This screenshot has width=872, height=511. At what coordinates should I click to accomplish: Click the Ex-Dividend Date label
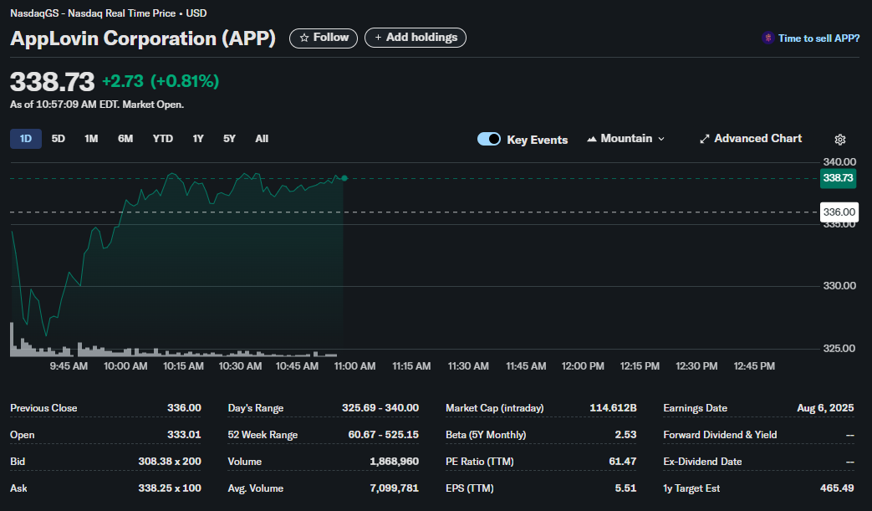point(702,462)
